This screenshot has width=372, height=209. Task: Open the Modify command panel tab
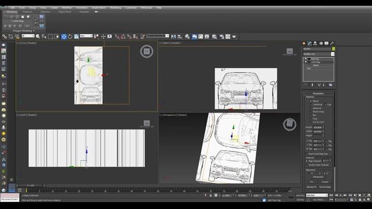tap(309, 44)
